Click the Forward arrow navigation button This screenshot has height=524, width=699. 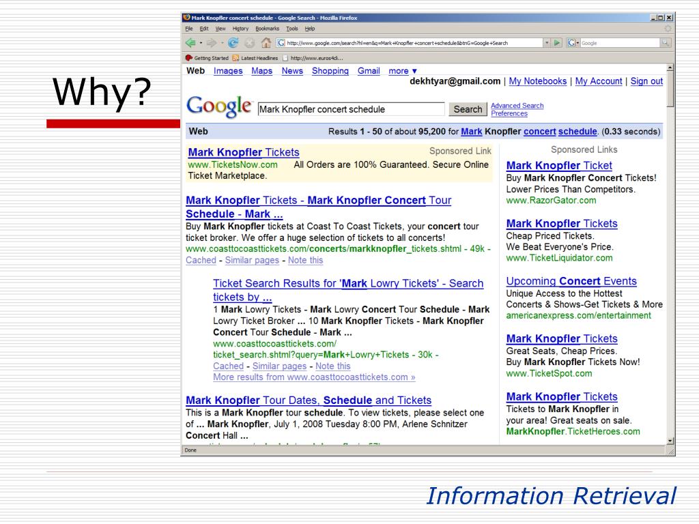click(212, 43)
